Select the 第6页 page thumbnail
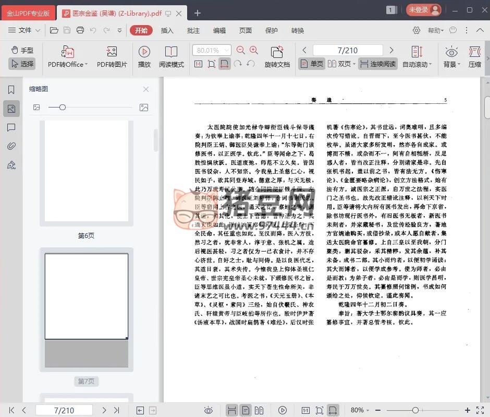Viewport: 490px width, 417px height. 87,171
